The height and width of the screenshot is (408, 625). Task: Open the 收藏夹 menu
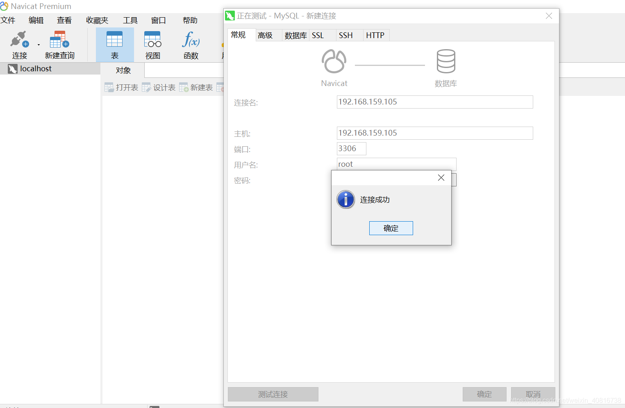[x=97, y=20]
